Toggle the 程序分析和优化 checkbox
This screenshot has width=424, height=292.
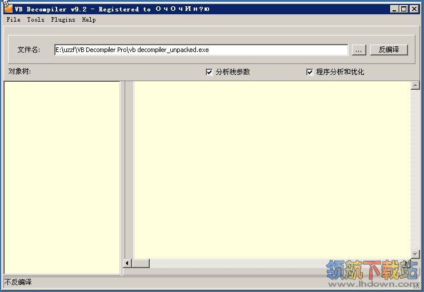[310, 72]
